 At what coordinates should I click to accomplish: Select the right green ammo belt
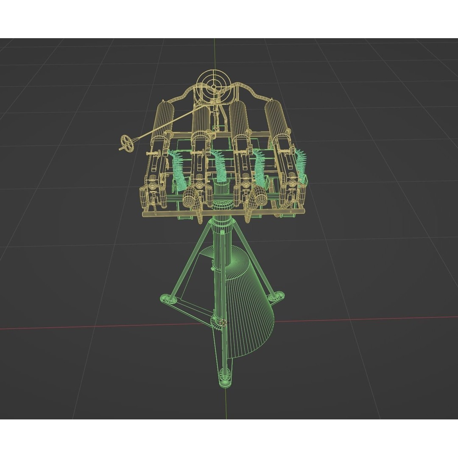[x=301, y=165]
